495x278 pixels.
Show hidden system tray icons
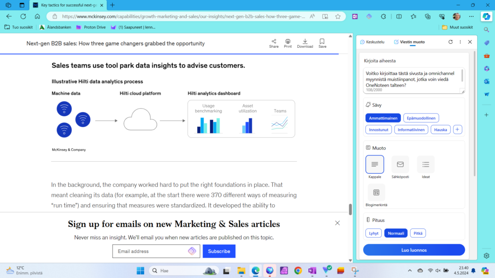tap(410, 270)
